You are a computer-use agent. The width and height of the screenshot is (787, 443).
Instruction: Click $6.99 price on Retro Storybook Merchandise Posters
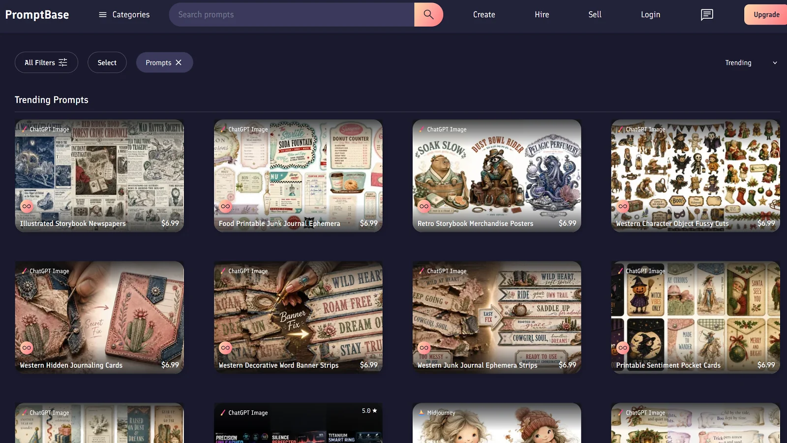[568, 223]
